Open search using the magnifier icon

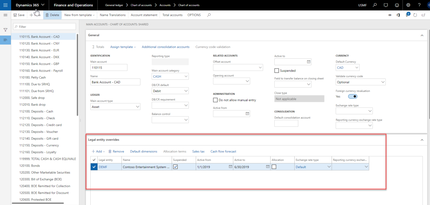tap(375, 5)
